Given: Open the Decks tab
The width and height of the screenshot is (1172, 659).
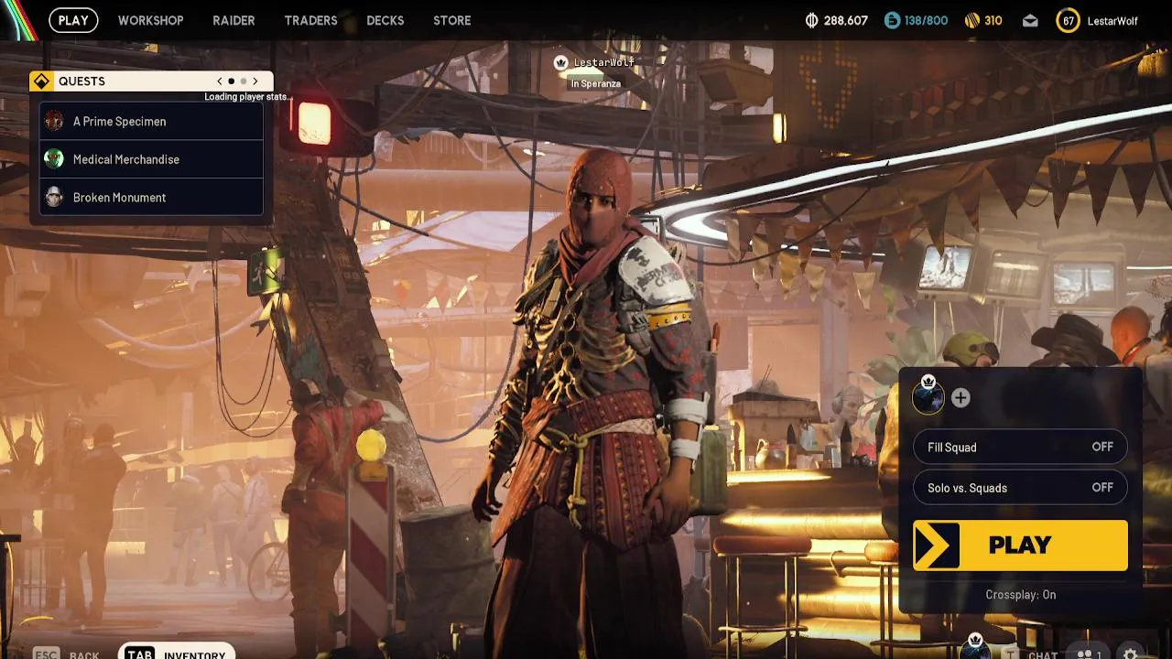Looking at the screenshot, I should tap(385, 20).
